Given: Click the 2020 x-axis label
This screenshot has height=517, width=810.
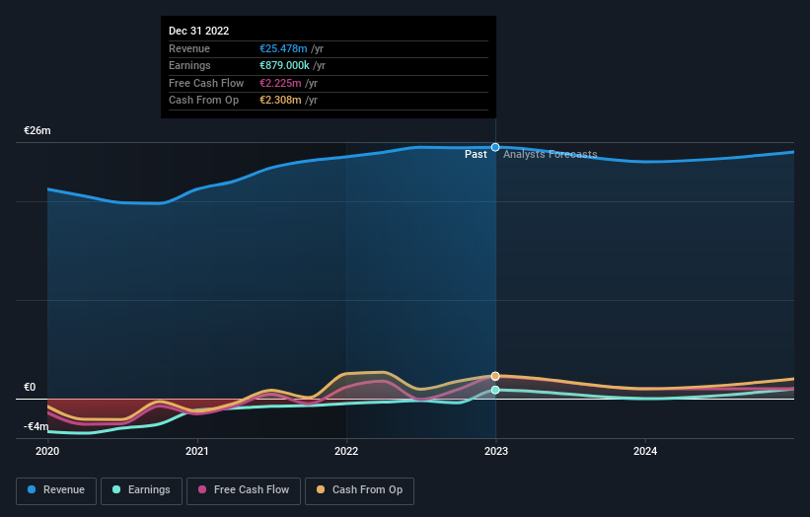Looking at the screenshot, I should click(x=47, y=451).
